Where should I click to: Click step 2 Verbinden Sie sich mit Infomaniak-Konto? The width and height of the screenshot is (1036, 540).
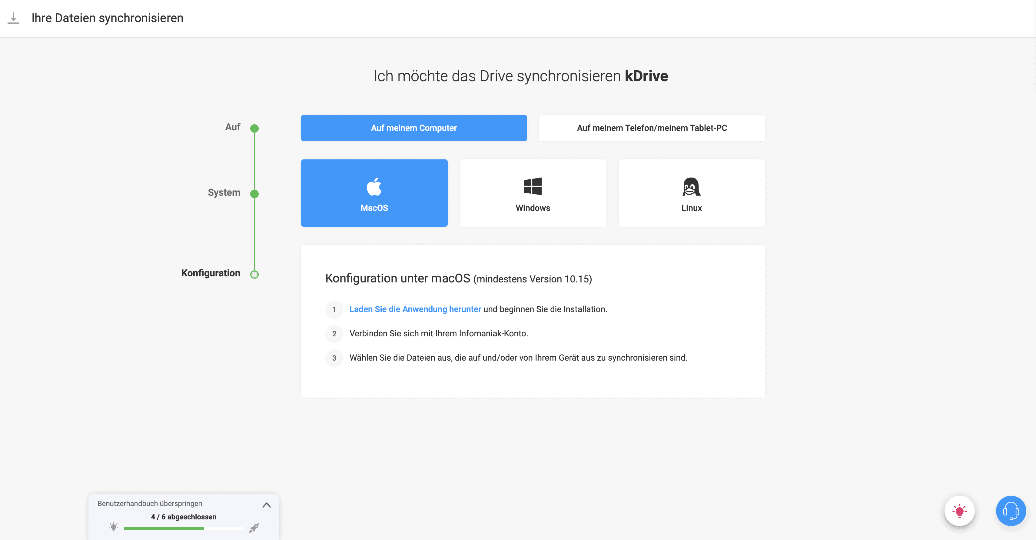[438, 333]
